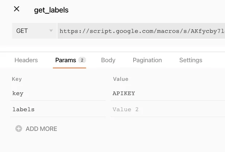Image resolution: width=225 pixels, height=152 pixels.
Task: Click the plus icon to add a parameter
Action: pos(19,129)
